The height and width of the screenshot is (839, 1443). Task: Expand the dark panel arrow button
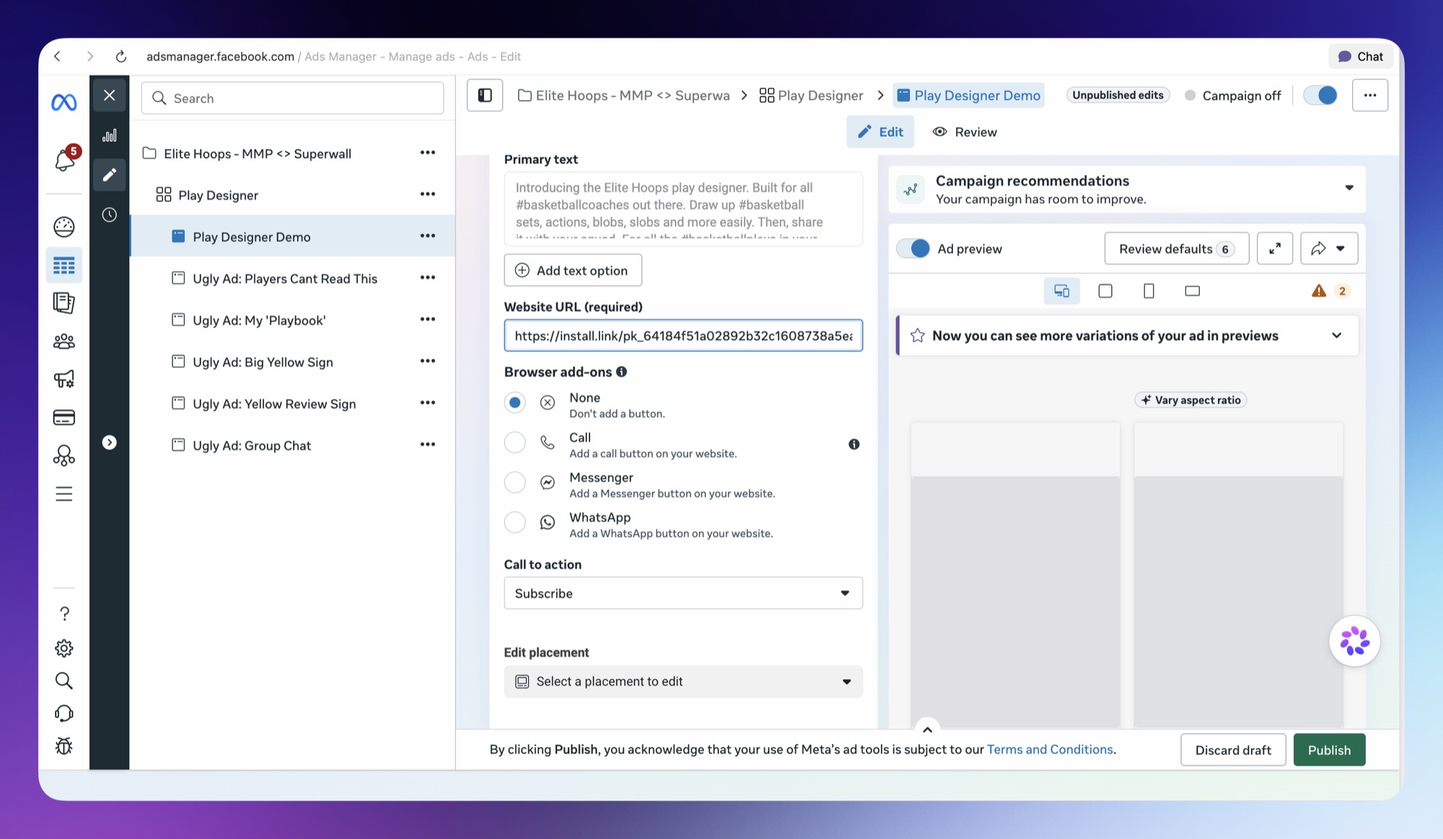click(110, 442)
